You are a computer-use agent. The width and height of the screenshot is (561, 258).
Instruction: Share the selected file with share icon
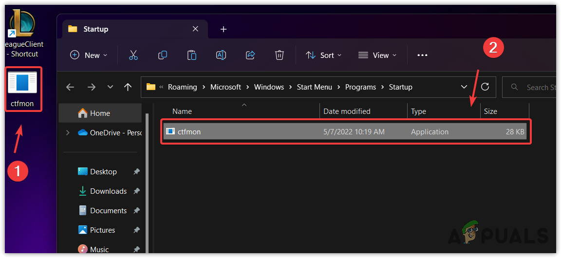click(x=250, y=55)
